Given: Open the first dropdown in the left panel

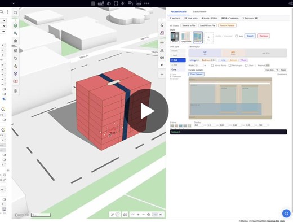Looking at the screenshot, I should click(x=3, y=20).
